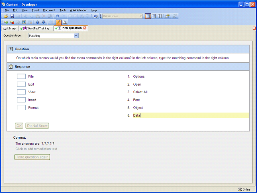Click the remove item icon with red X
Viewport: 257px width, 193px height.
[12, 23]
